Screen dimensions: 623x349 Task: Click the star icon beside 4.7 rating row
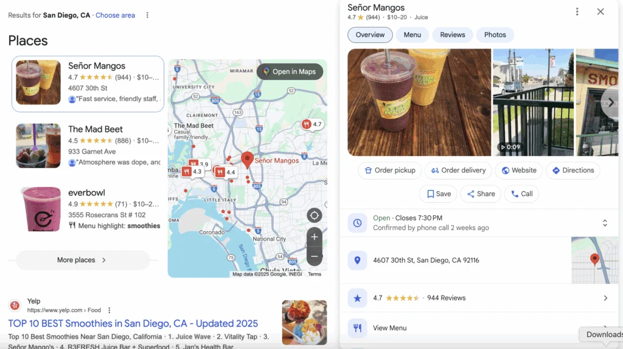(x=357, y=298)
